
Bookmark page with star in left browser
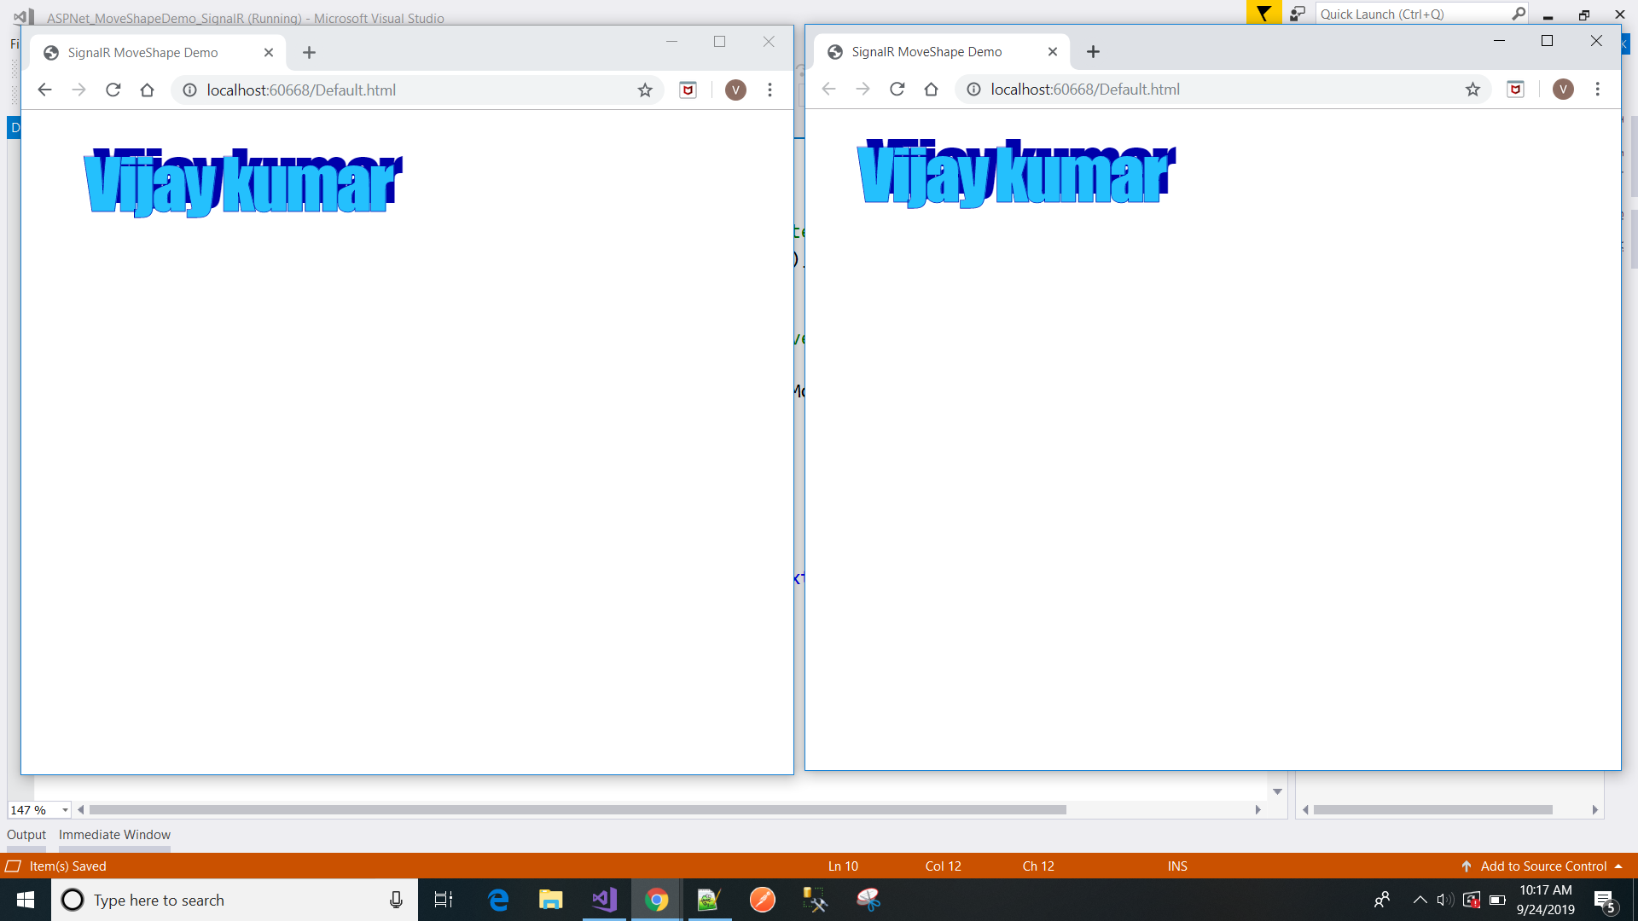[645, 90]
